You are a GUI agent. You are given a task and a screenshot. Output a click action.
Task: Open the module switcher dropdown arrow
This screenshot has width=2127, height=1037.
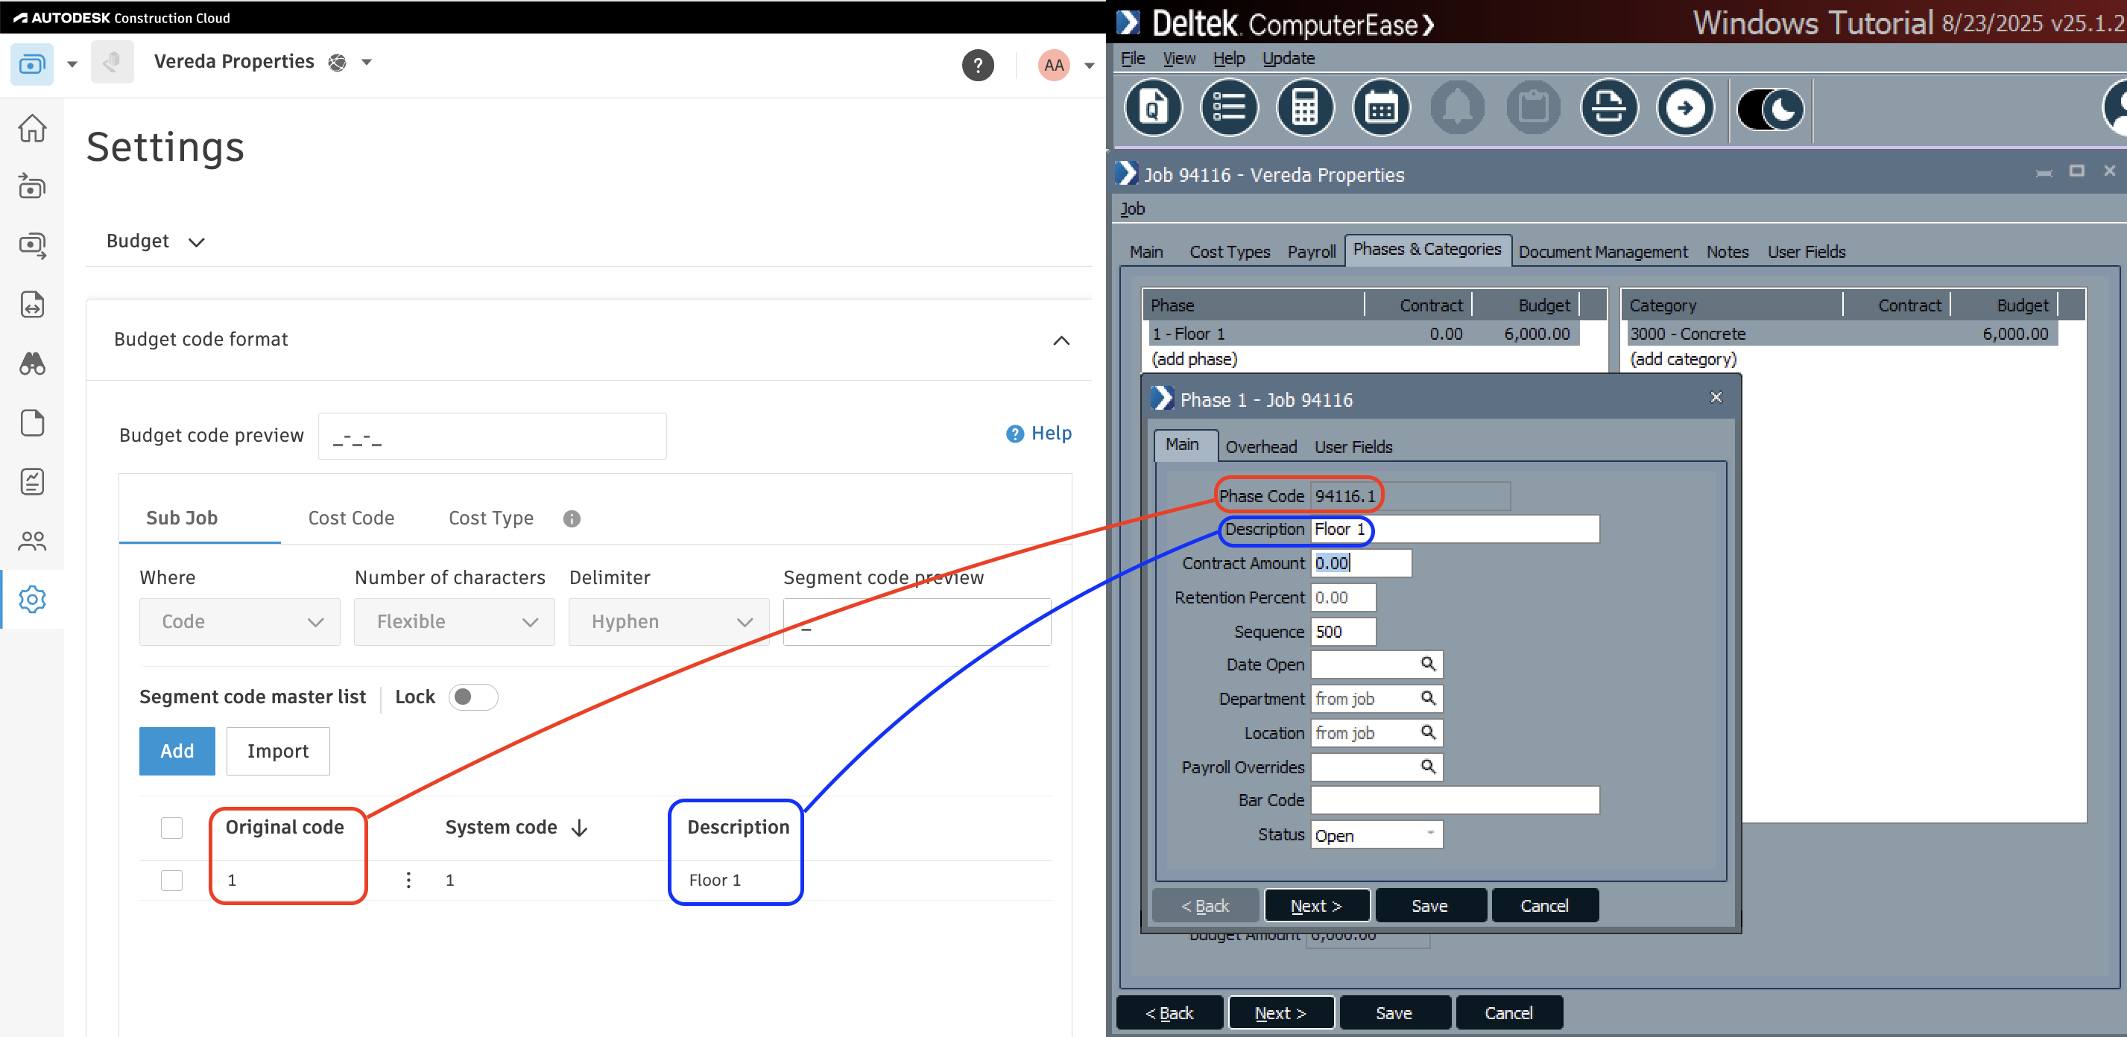(72, 63)
